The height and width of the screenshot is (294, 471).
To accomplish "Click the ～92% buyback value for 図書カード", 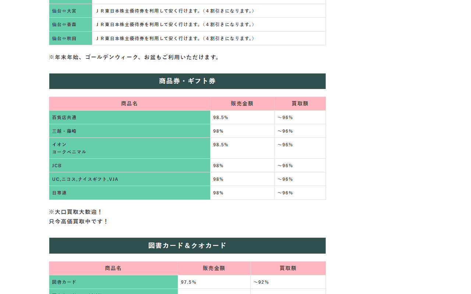I will click(x=261, y=282).
